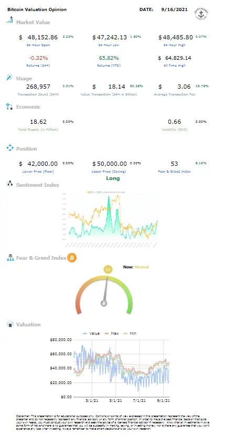This screenshot has width=225, height=436.
Task: Toggle the Value series in the chart legend
Action: point(91,333)
